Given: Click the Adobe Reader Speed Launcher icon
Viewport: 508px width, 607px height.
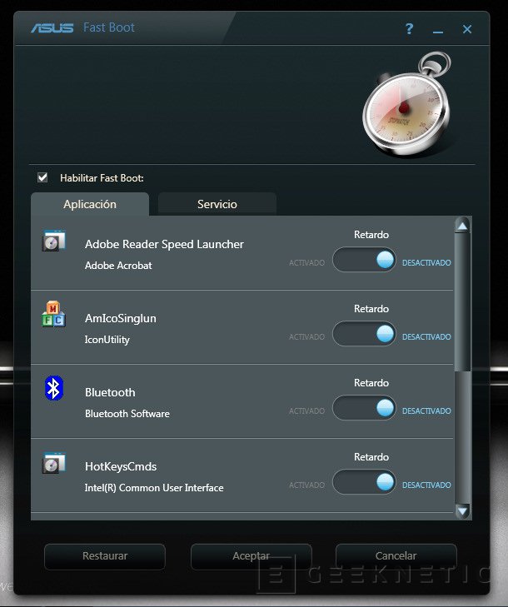Looking at the screenshot, I should tap(54, 241).
